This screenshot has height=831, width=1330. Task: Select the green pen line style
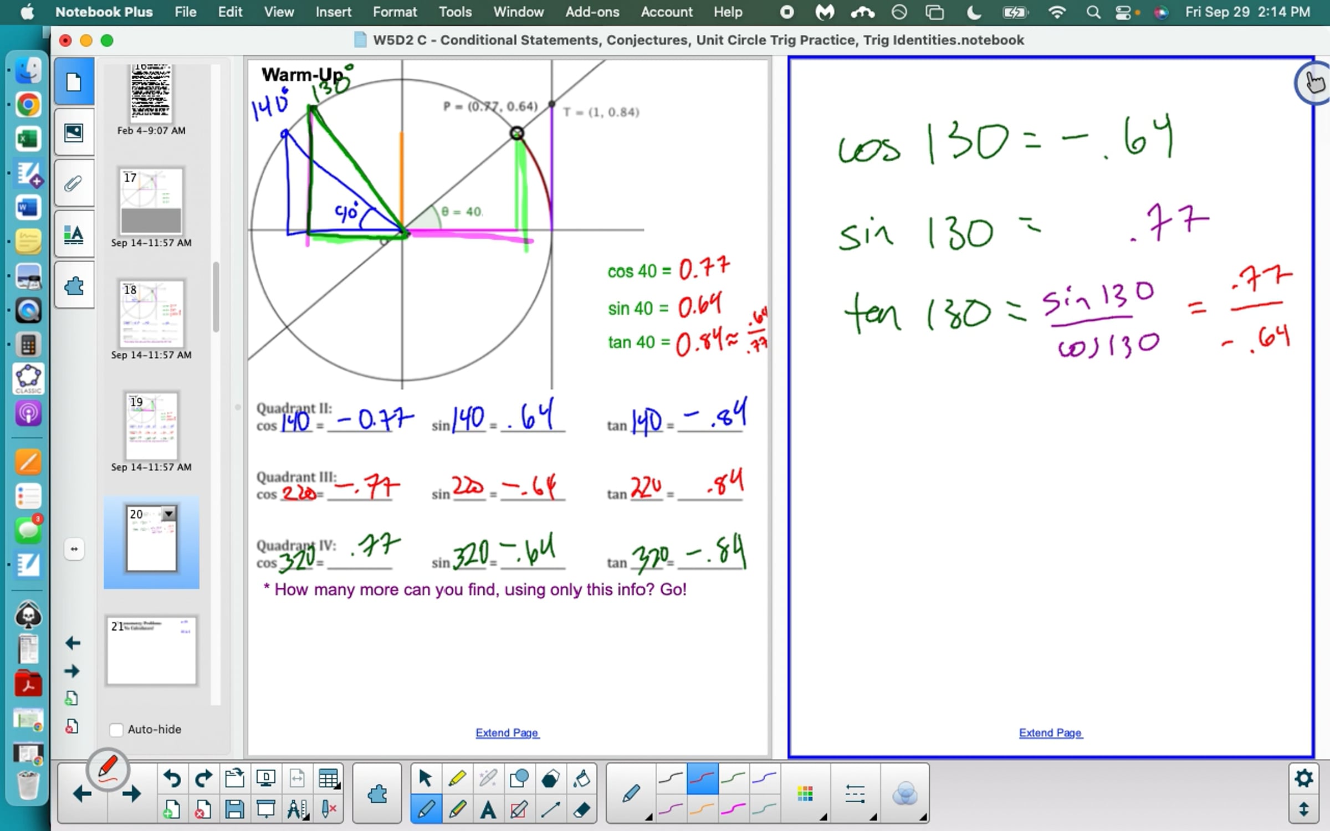click(x=733, y=779)
